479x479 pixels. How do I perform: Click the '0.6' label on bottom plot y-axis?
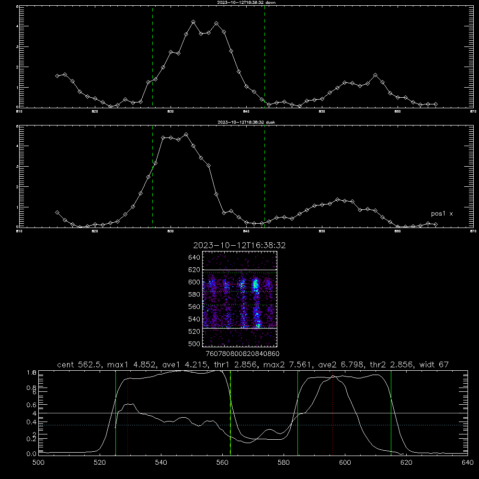tap(32, 405)
